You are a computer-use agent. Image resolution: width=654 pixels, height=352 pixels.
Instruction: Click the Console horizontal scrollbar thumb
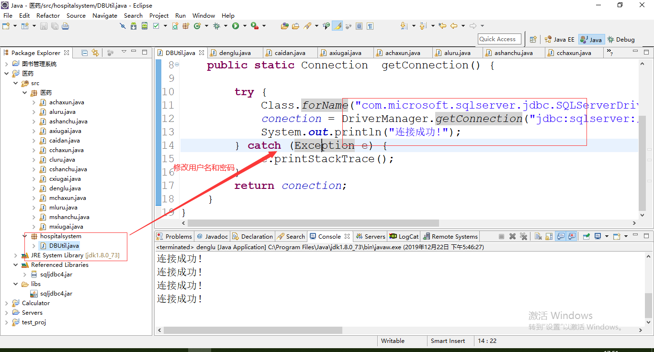pos(253,330)
